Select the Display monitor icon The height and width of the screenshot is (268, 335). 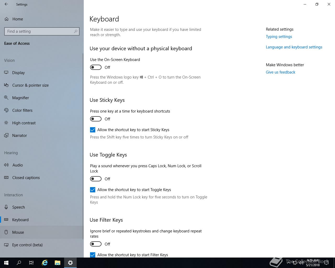[6, 72]
